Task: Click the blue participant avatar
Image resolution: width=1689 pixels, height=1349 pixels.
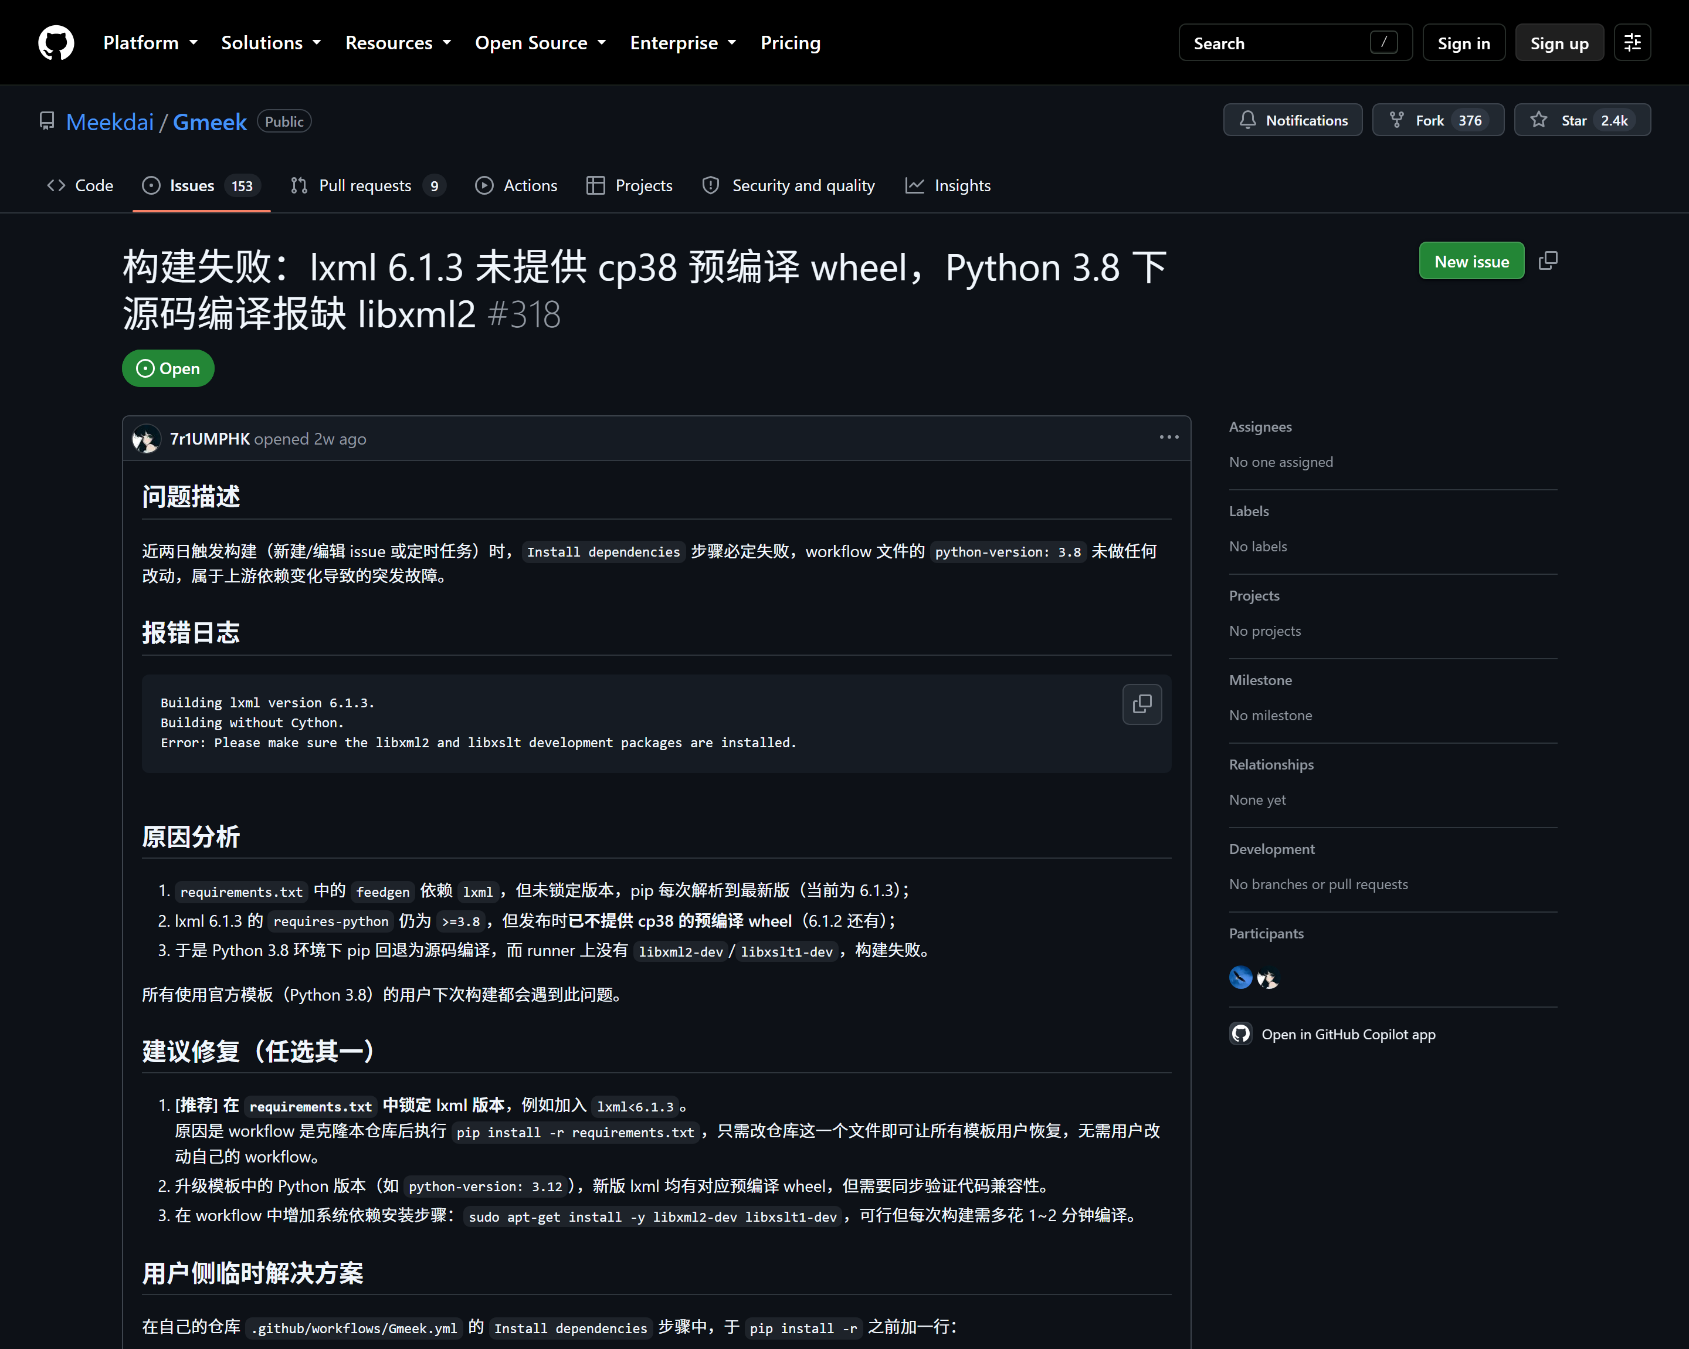Action: click(x=1241, y=977)
